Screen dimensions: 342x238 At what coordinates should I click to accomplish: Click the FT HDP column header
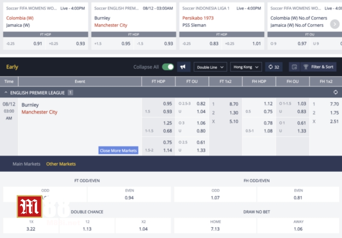pyautogui.click(x=158, y=82)
